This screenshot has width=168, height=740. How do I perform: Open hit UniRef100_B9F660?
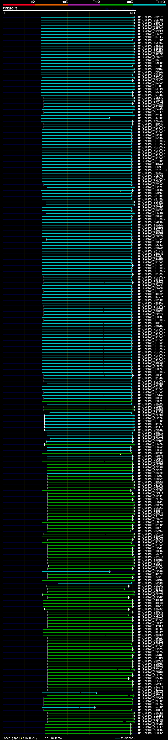click(151, 43)
